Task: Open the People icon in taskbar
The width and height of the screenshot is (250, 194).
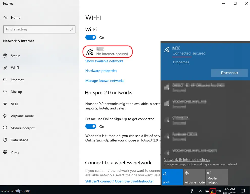Action: coord(192,191)
